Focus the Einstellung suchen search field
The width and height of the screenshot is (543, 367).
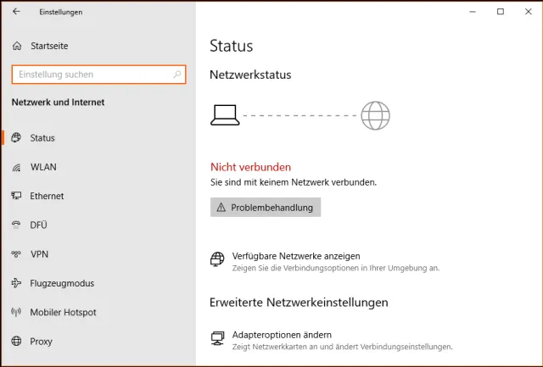tap(92, 75)
